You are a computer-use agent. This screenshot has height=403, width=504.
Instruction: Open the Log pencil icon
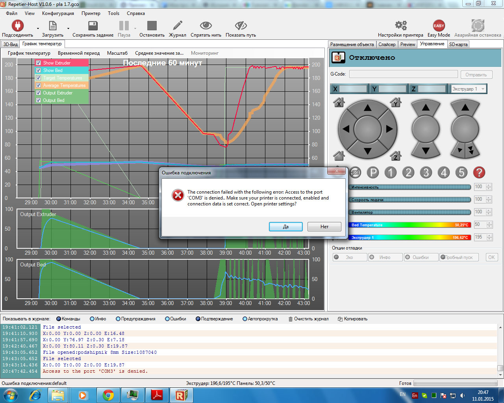click(x=178, y=26)
